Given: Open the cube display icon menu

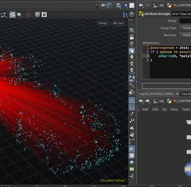Looking at the screenshot, I should (119, 6).
